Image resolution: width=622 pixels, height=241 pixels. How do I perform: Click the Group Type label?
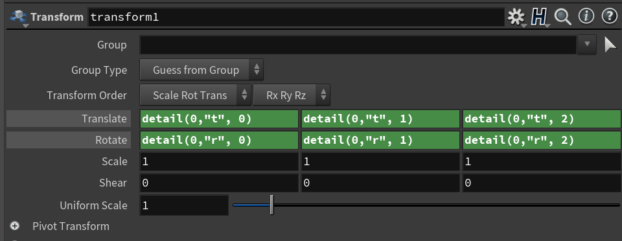pyautogui.click(x=99, y=70)
